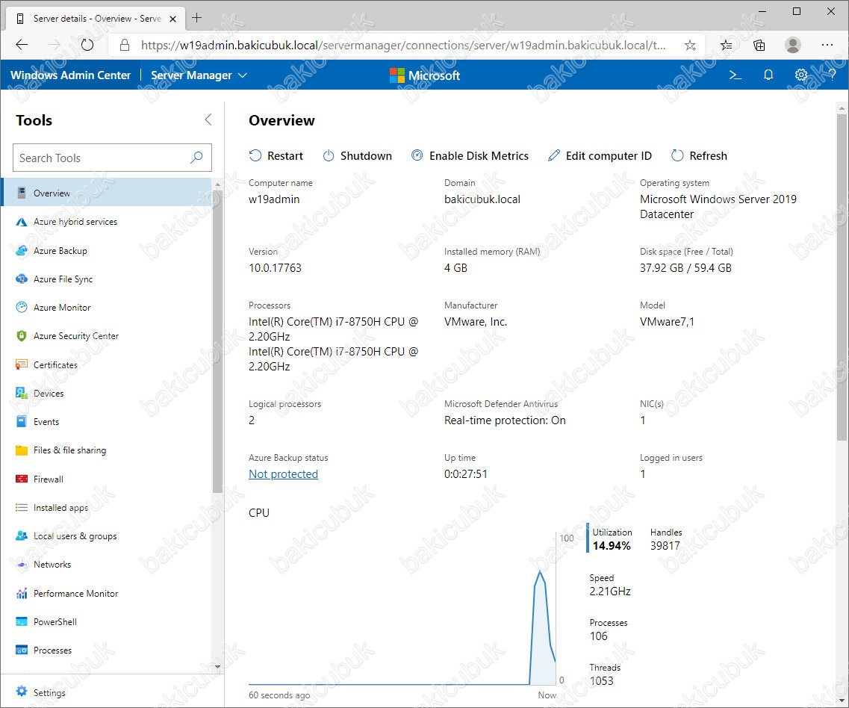Add this page to favorites star
Screen dimensions: 849x708
click(690, 46)
